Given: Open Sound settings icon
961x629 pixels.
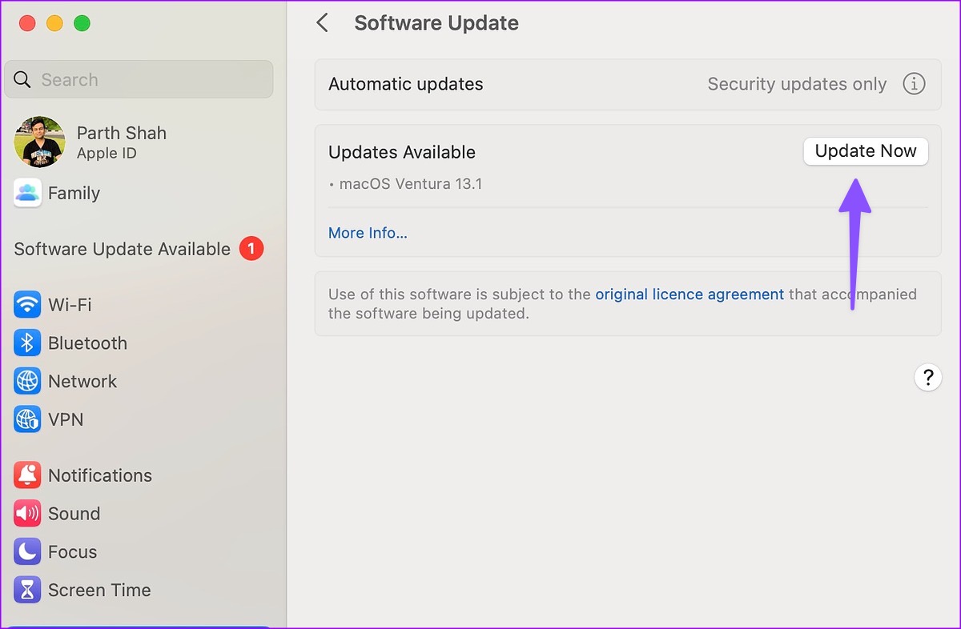Looking at the screenshot, I should 27,514.
